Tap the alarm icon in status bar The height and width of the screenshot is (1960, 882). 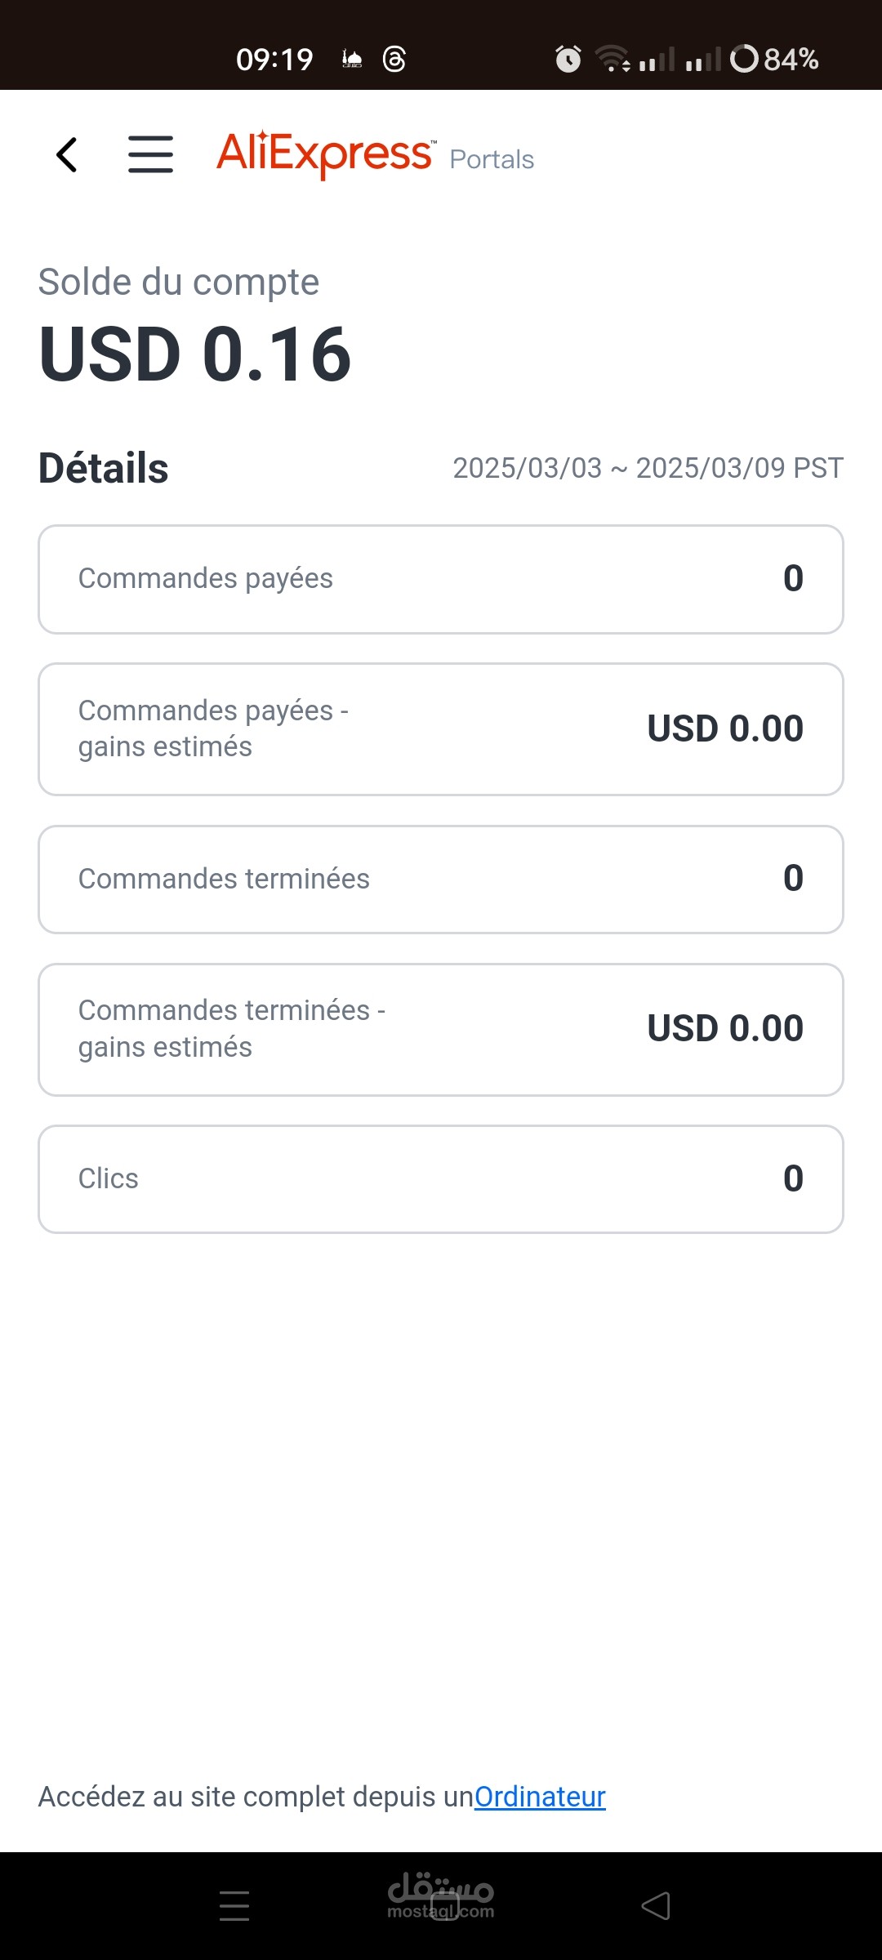point(568,59)
